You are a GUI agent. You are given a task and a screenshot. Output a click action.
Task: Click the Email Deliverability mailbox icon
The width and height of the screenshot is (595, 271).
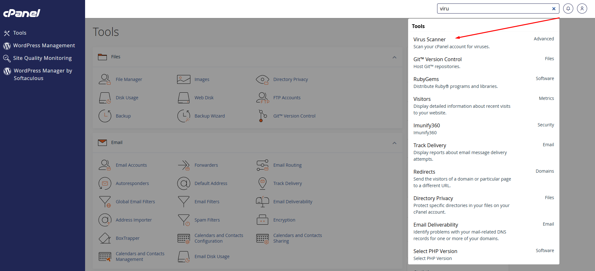tap(262, 202)
